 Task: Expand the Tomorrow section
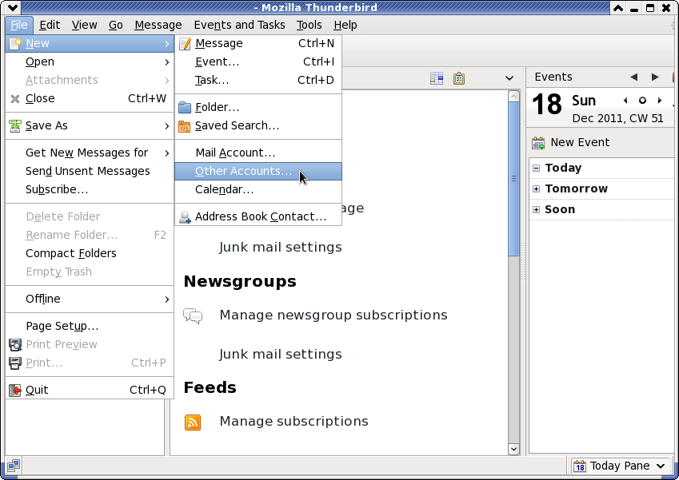coord(536,188)
